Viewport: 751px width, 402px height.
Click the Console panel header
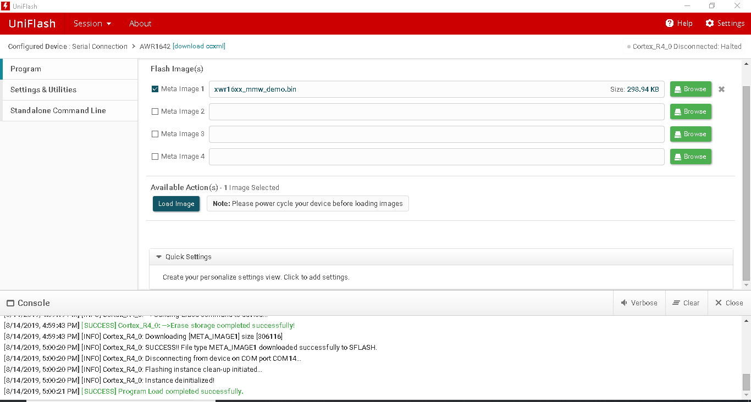(29, 303)
